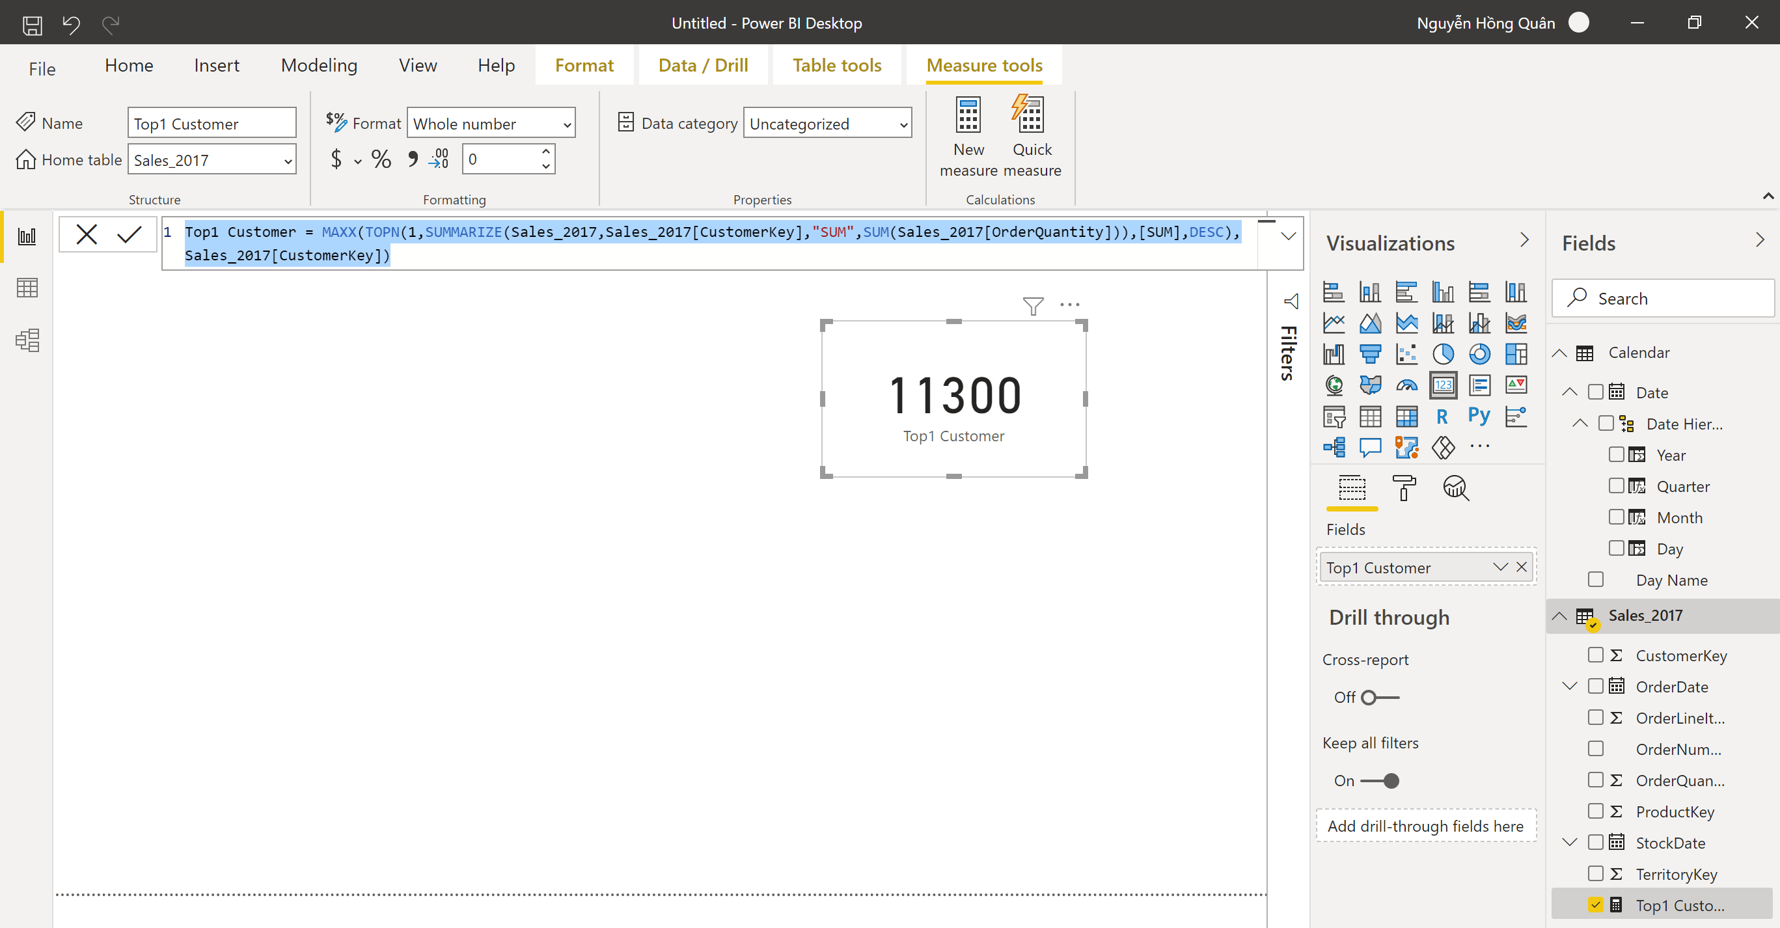This screenshot has height=928, width=1780.
Task: Select the R script visual icon
Action: click(1442, 416)
